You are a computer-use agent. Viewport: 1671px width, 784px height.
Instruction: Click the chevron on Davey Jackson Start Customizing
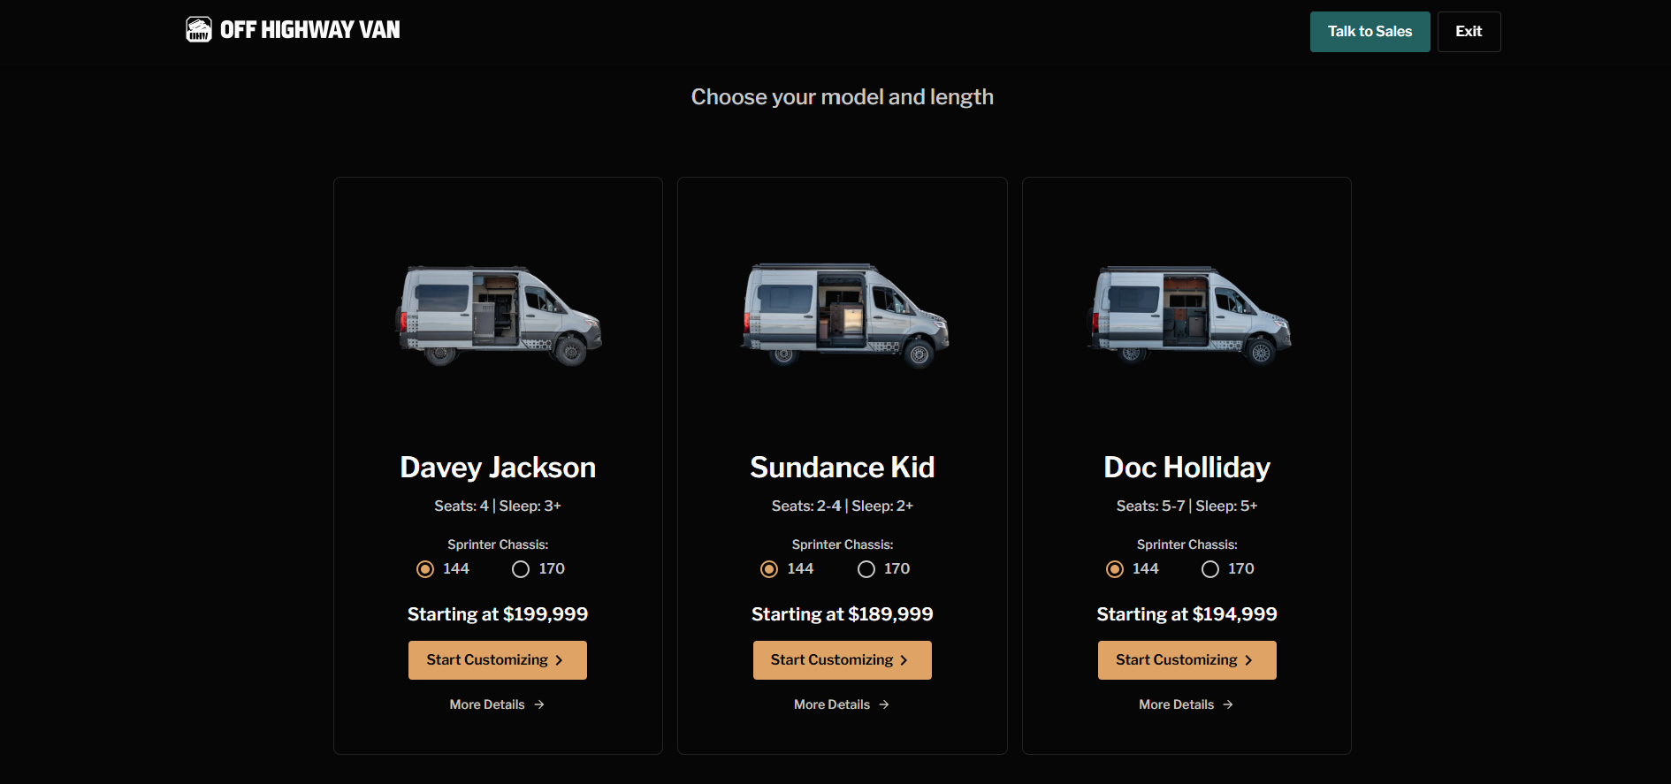[559, 660]
